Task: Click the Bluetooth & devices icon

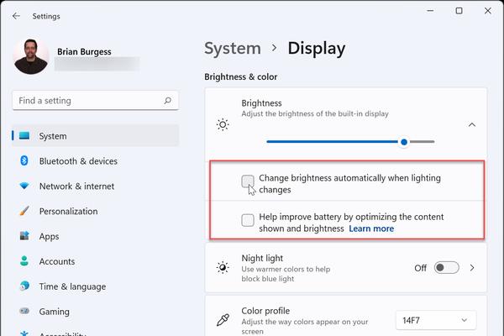Action: tap(24, 160)
